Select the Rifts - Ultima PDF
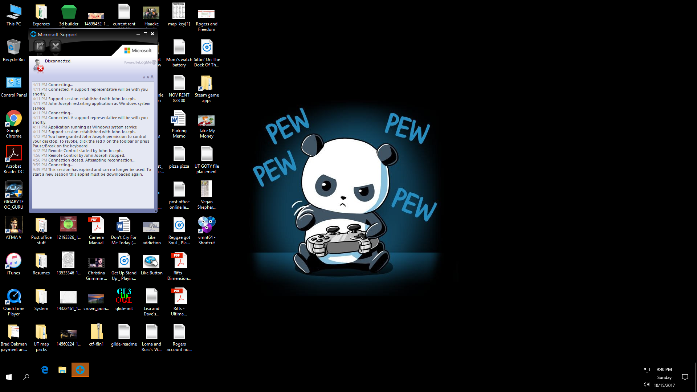This screenshot has height=392, width=697. coord(179,302)
